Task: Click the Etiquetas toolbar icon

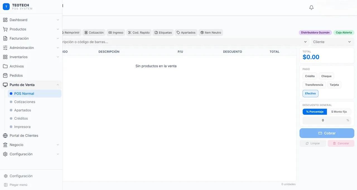Action: pos(156,33)
